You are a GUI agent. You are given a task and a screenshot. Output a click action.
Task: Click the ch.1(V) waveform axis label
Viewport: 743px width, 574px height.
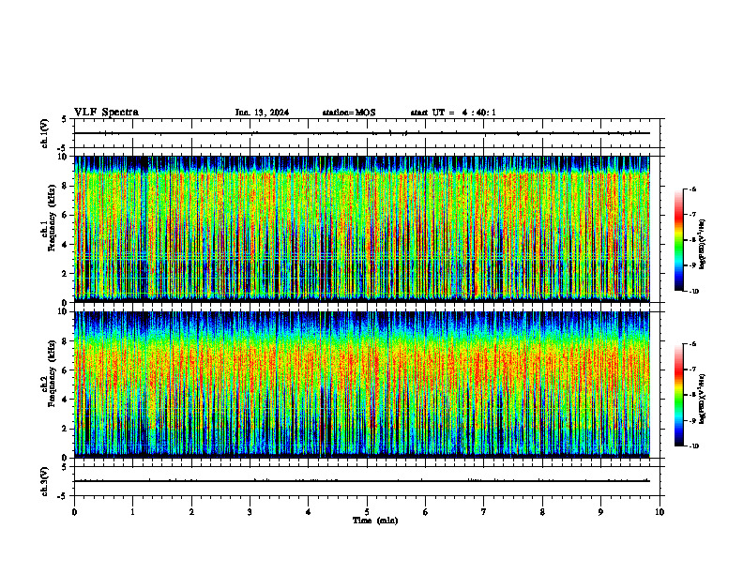44,133
